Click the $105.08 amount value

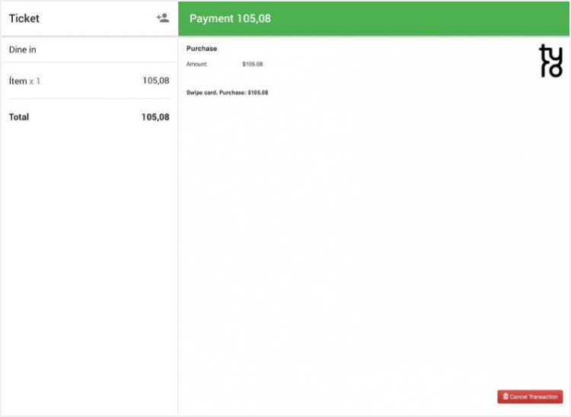253,65
